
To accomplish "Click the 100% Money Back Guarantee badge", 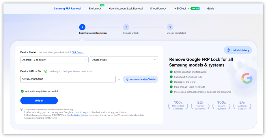I will point(178,105).
